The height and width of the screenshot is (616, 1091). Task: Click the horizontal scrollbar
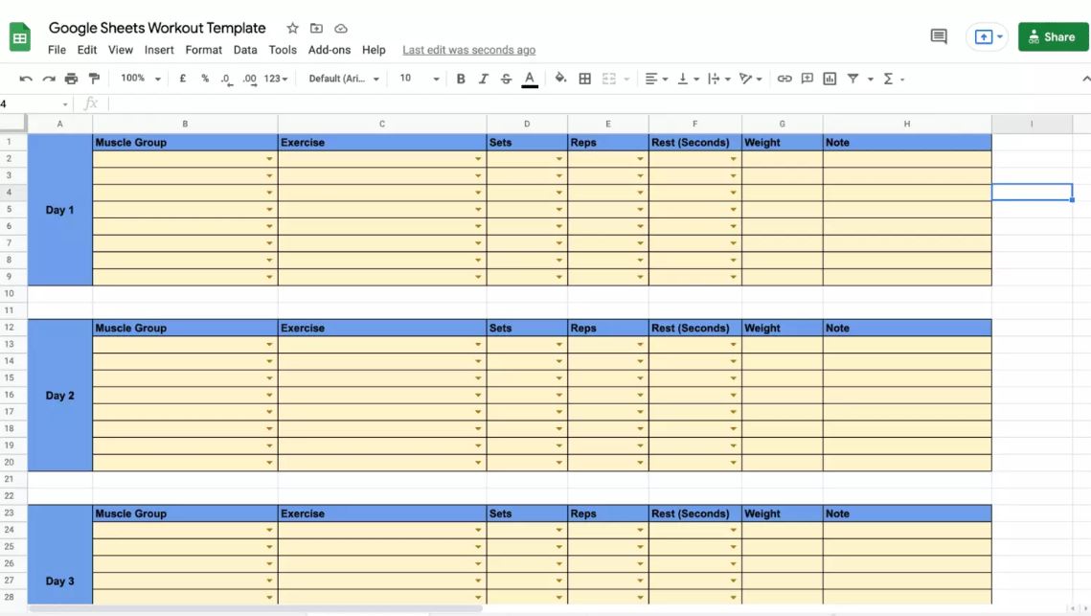[256, 609]
